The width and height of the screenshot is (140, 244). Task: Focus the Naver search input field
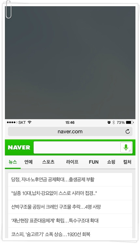(77, 147)
